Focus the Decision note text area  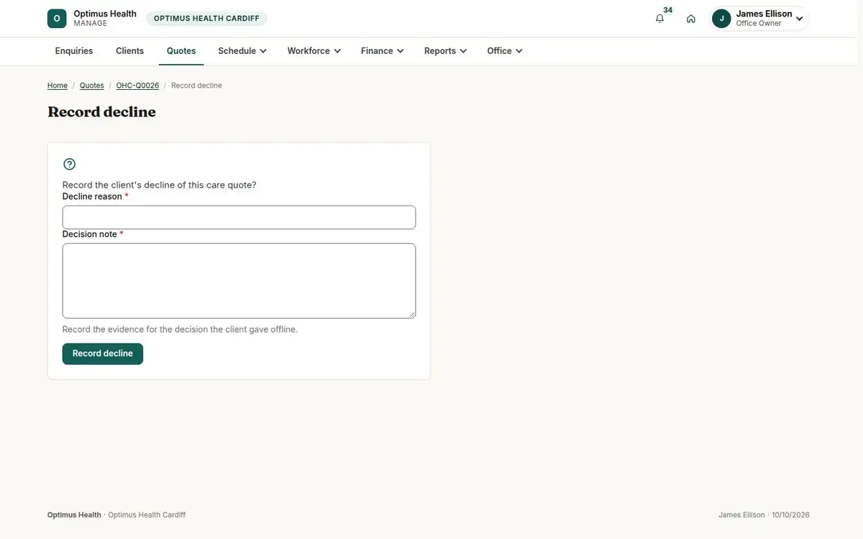click(x=239, y=281)
